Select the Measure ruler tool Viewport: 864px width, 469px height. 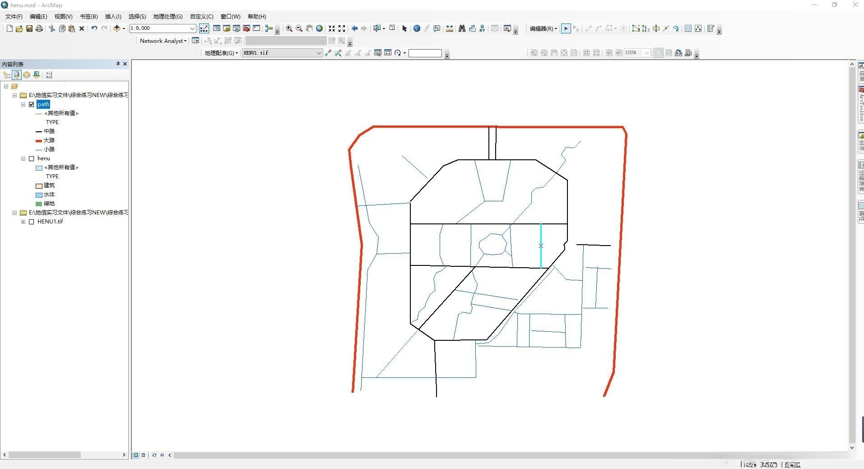(x=450, y=28)
